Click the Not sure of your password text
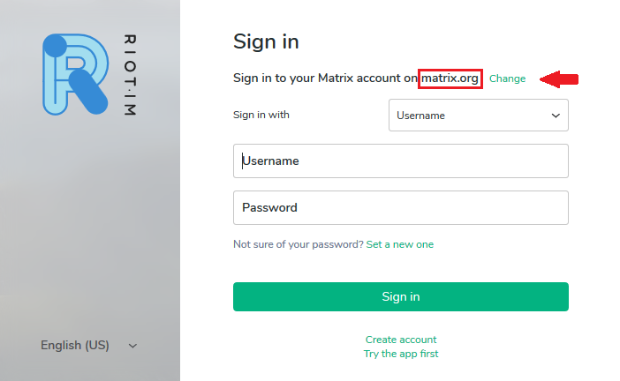 (299, 244)
